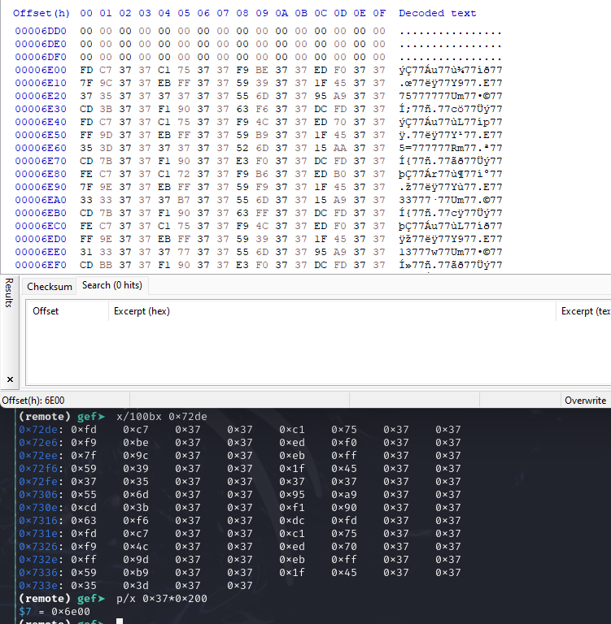Close the results panel with the X icon

pyautogui.click(x=10, y=379)
